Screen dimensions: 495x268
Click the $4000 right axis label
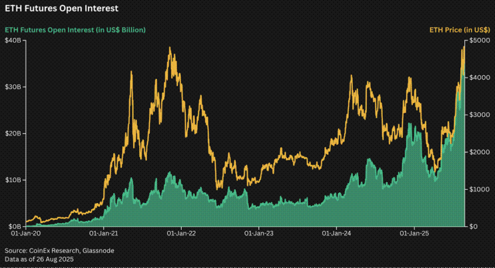(x=480, y=77)
